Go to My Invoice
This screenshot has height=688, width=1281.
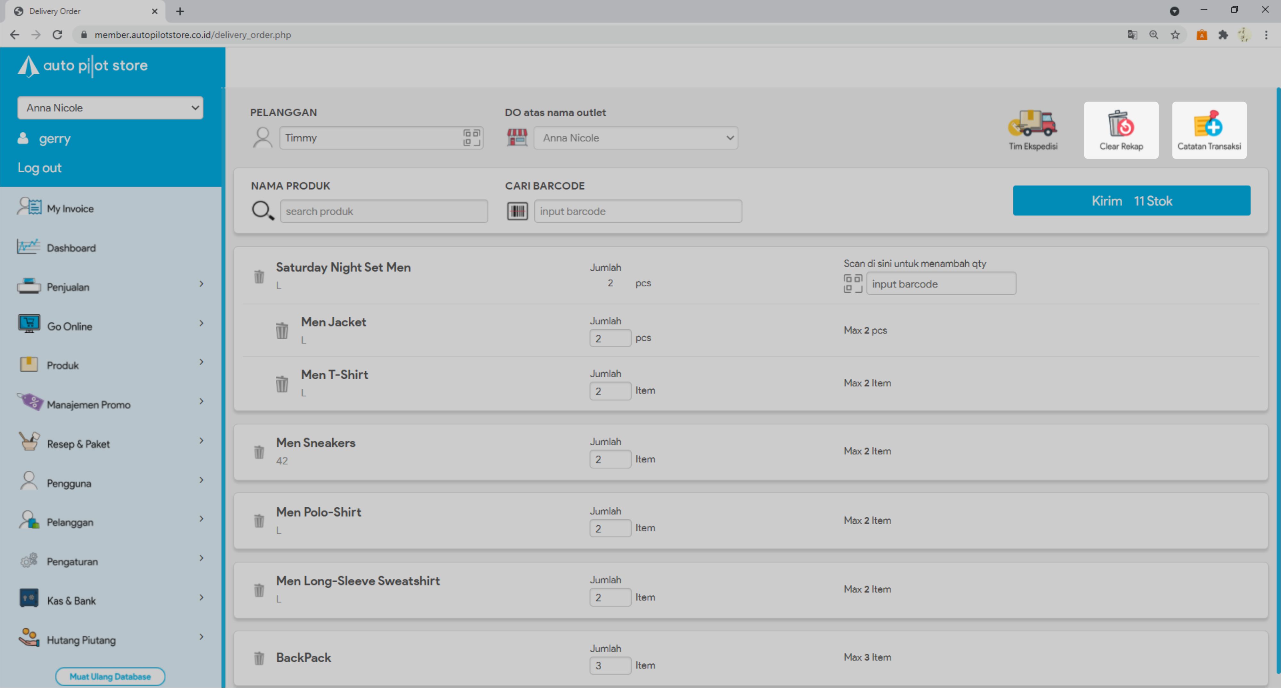coord(70,209)
